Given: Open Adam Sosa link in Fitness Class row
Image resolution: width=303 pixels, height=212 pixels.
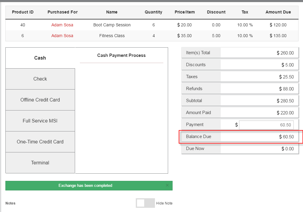Looking at the screenshot, I should coord(62,36).
